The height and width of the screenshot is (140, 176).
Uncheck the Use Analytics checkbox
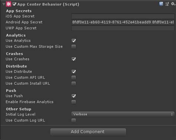(74, 41)
